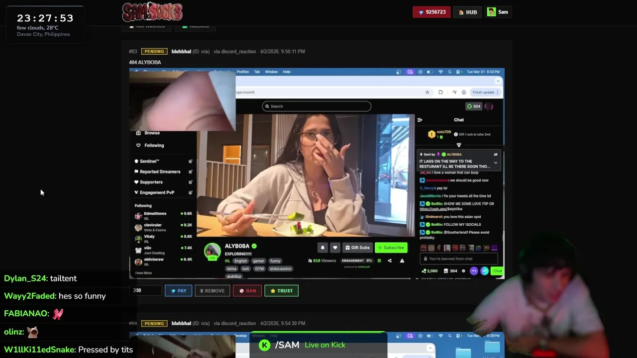
Task: Open oblivionsw channel in Following list
Action: pyautogui.click(x=163, y=261)
